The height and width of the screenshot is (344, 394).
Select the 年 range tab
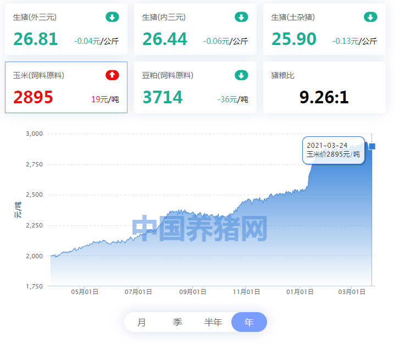(249, 322)
